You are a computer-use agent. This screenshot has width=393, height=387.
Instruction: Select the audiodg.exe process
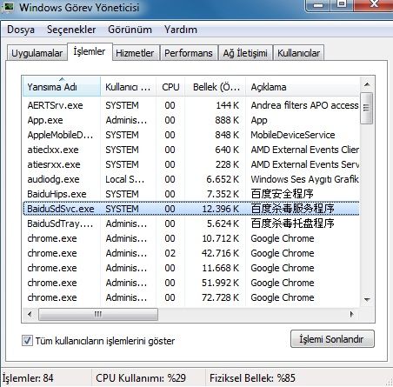(x=191, y=179)
